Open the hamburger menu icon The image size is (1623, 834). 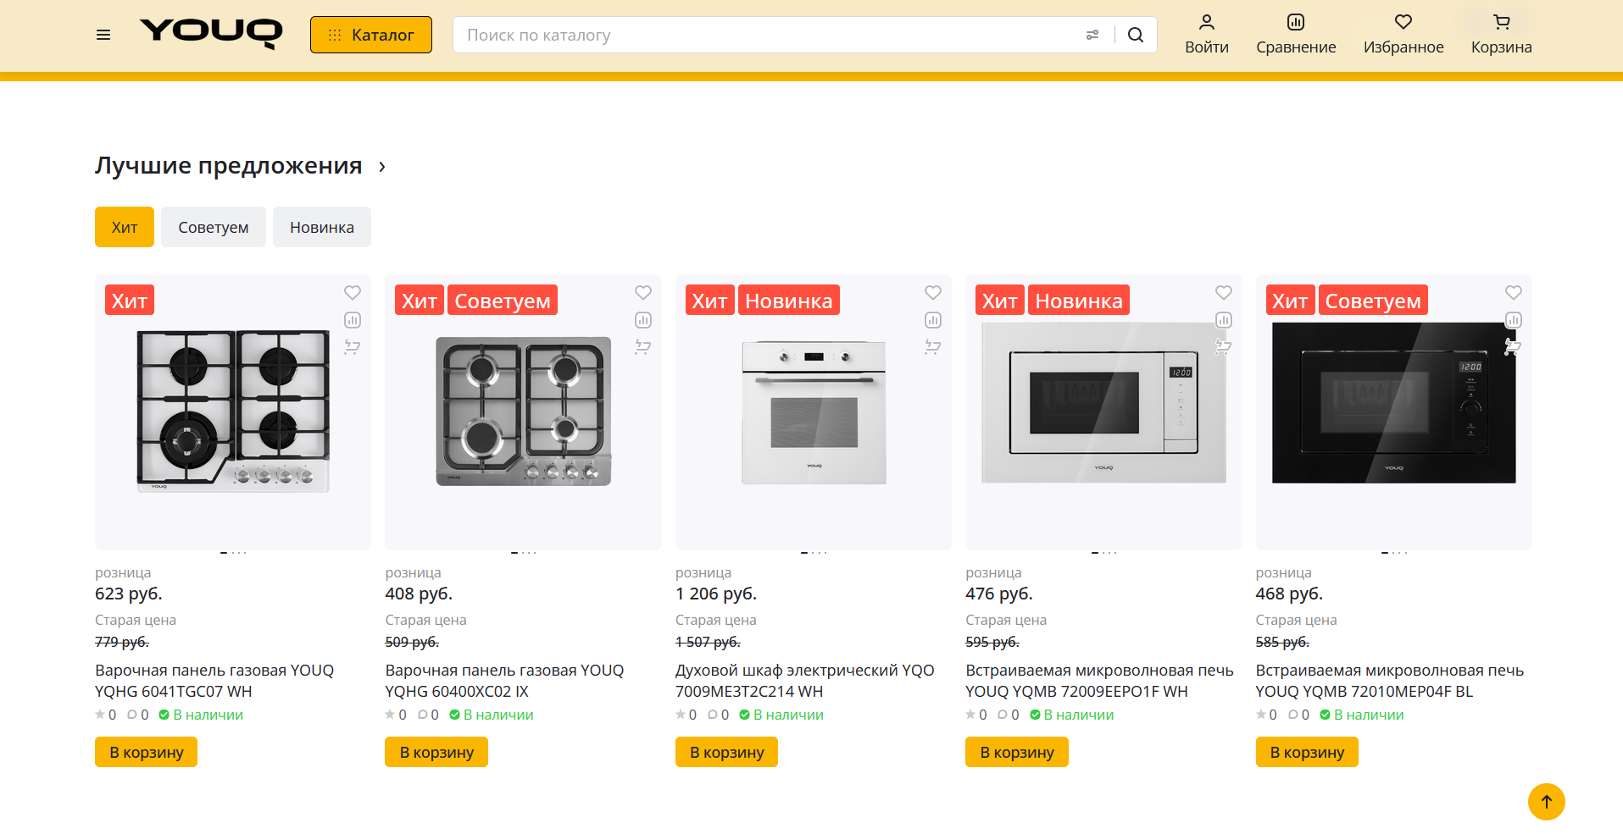pos(103,35)
